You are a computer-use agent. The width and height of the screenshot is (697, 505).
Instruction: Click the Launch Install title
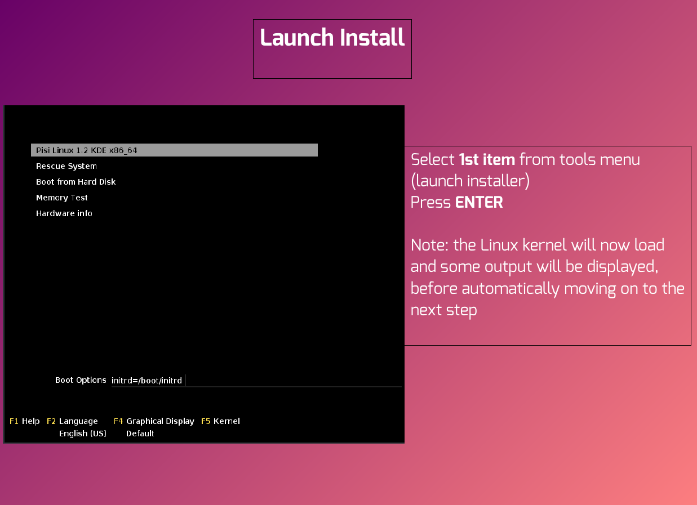332,38
